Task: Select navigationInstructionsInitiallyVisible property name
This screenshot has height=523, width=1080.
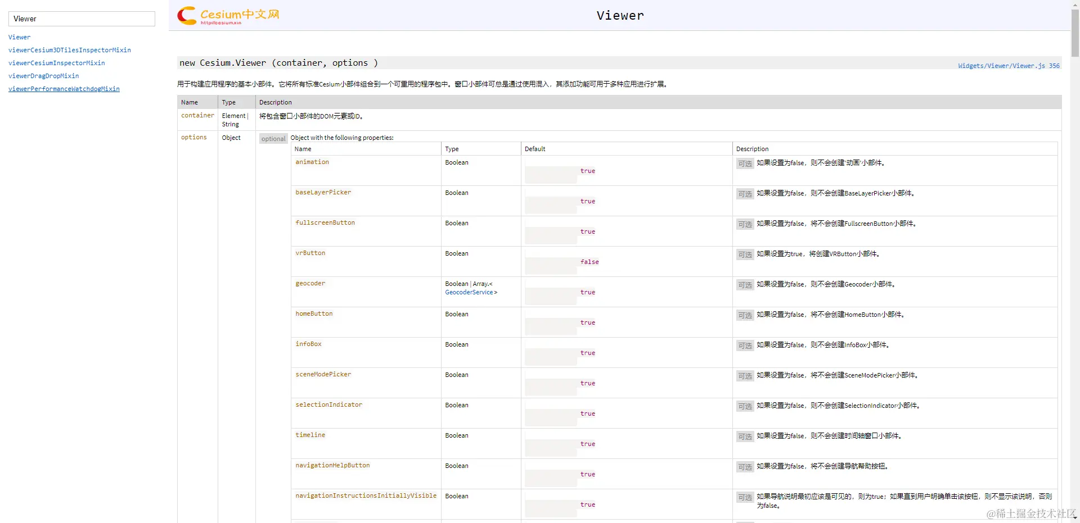Action: click(366, 495)
